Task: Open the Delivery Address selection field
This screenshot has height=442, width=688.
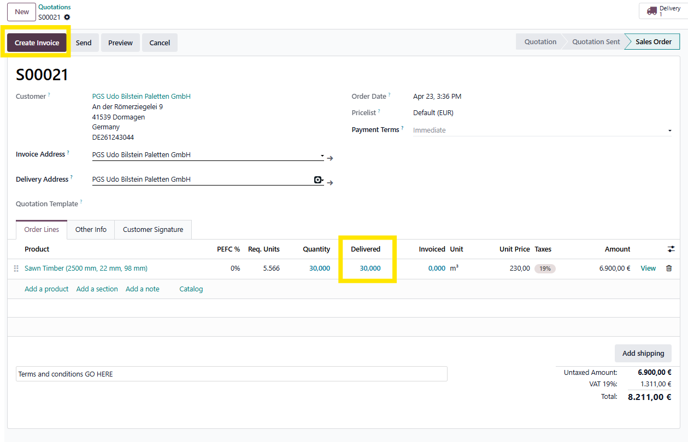Action: (x=201, y=180)
